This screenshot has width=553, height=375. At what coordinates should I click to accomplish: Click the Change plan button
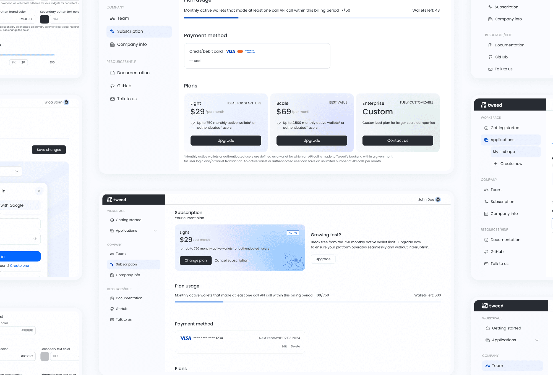[x=195, y=261]
